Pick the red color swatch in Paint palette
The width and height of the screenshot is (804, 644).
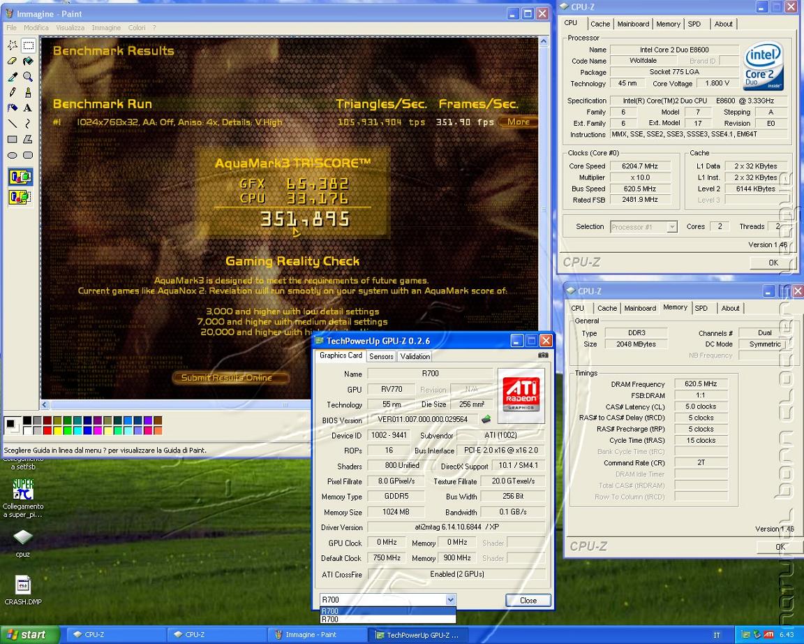[x=47, y=430]
